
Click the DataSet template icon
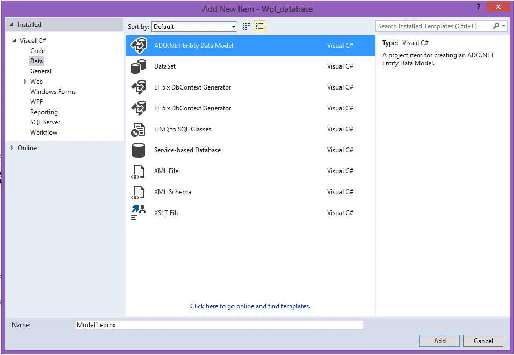(x=139, y=66)
